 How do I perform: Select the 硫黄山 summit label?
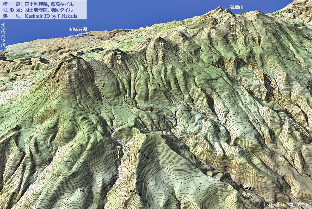pyautogui.click(x=237, y=7)
